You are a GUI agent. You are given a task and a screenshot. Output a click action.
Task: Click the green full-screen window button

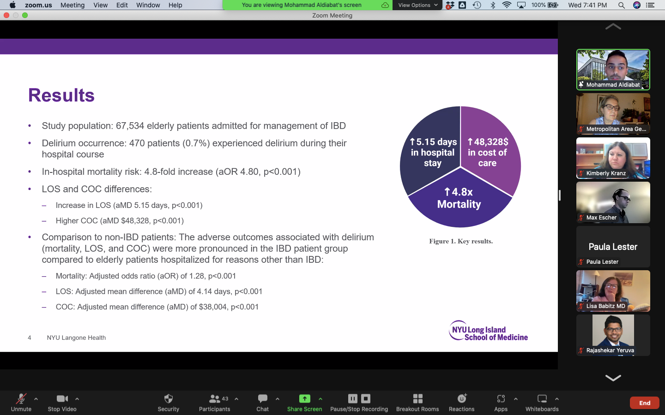tap(25, 15)
